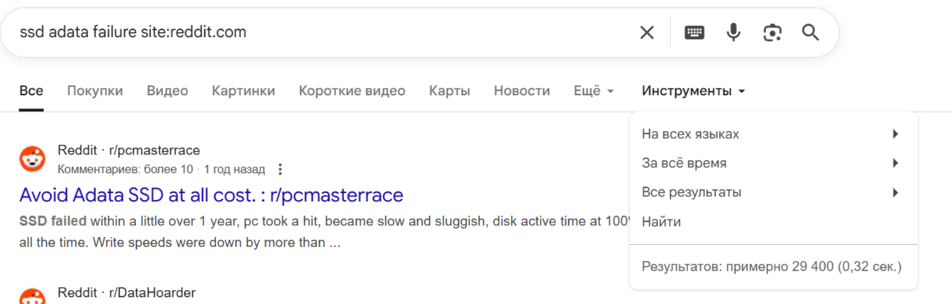Switch to the 'Покупки' tab
The height and width of the screenshot is (304, 952).
[x=95, y=91]
